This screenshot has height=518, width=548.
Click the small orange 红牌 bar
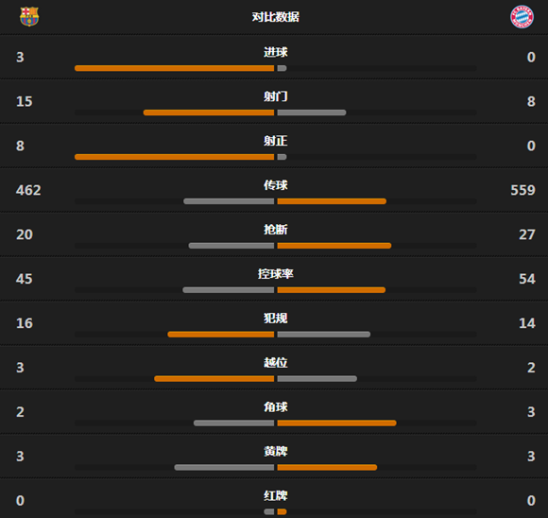(x=282, y=512)
